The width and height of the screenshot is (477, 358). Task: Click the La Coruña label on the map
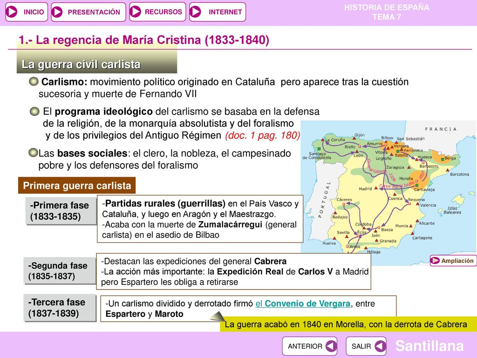[x=335, y=140]
